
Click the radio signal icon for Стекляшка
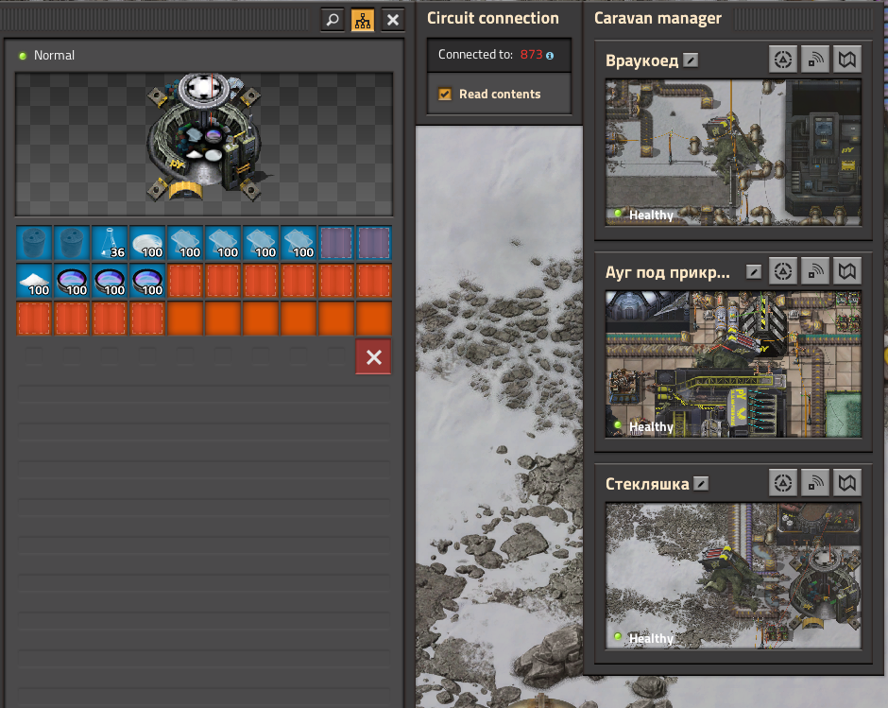point(815,483)
